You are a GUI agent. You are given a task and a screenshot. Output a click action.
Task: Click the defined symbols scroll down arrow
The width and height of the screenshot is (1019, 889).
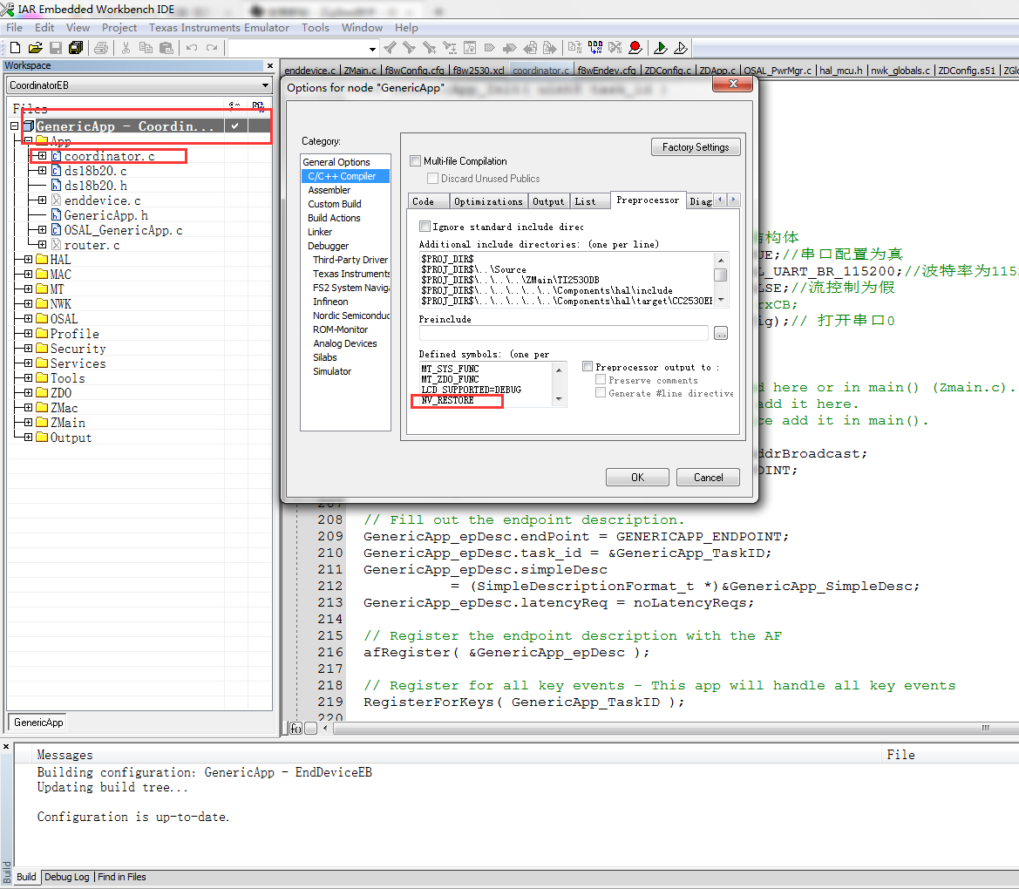tap(559, 399)
